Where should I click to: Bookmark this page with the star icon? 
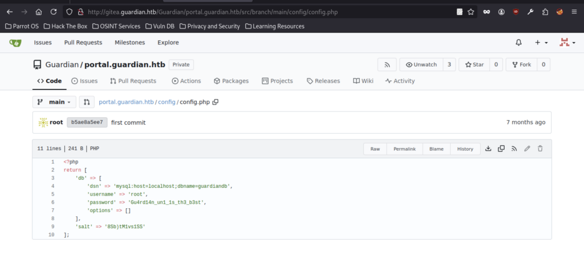(x=471, y=11)
